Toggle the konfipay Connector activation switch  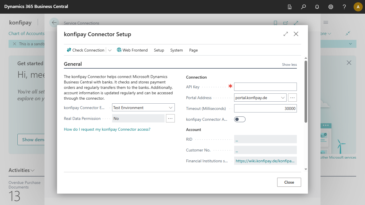click(240, 119)
